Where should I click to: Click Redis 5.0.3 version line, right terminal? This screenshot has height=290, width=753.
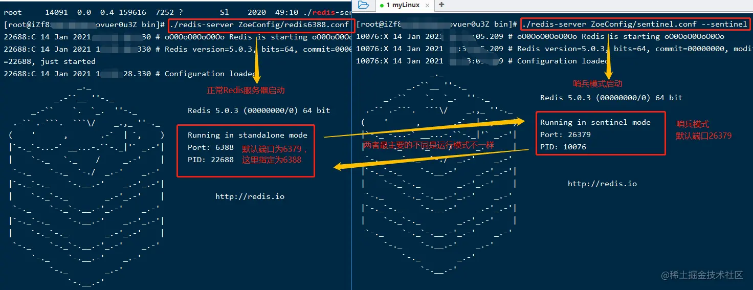coord(611,98)
